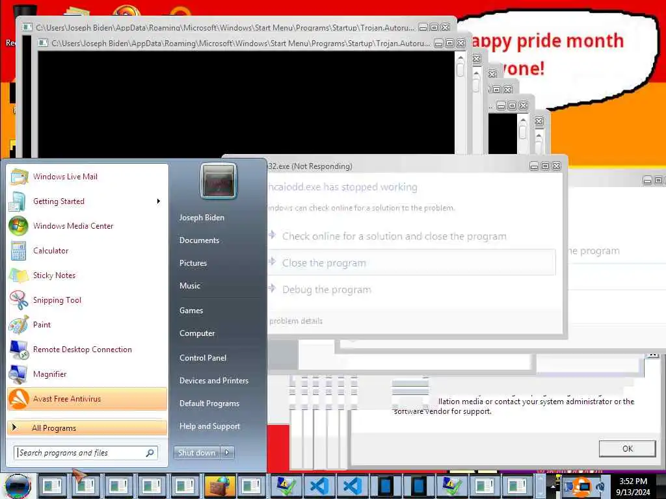Open Sticky Notes
Screen dimensions: 666x499
87,275
